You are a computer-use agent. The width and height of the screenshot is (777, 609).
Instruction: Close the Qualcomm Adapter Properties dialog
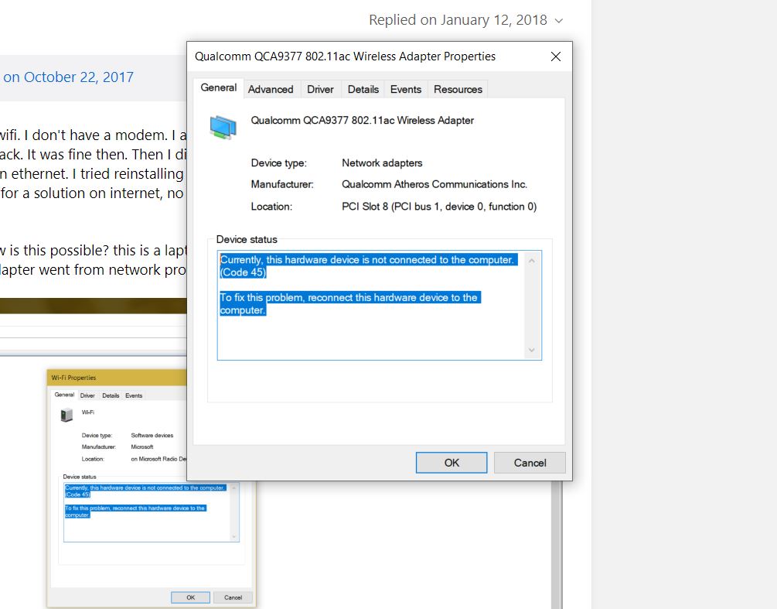point(556,56)
